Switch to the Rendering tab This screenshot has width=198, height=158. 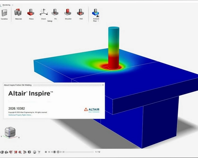(x=6, y=5)
